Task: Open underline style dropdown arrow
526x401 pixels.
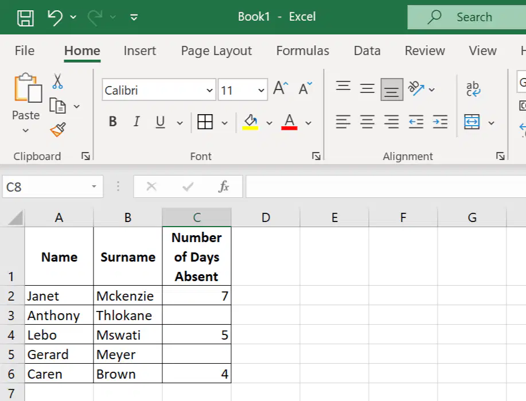Action: tap(180, 123)
